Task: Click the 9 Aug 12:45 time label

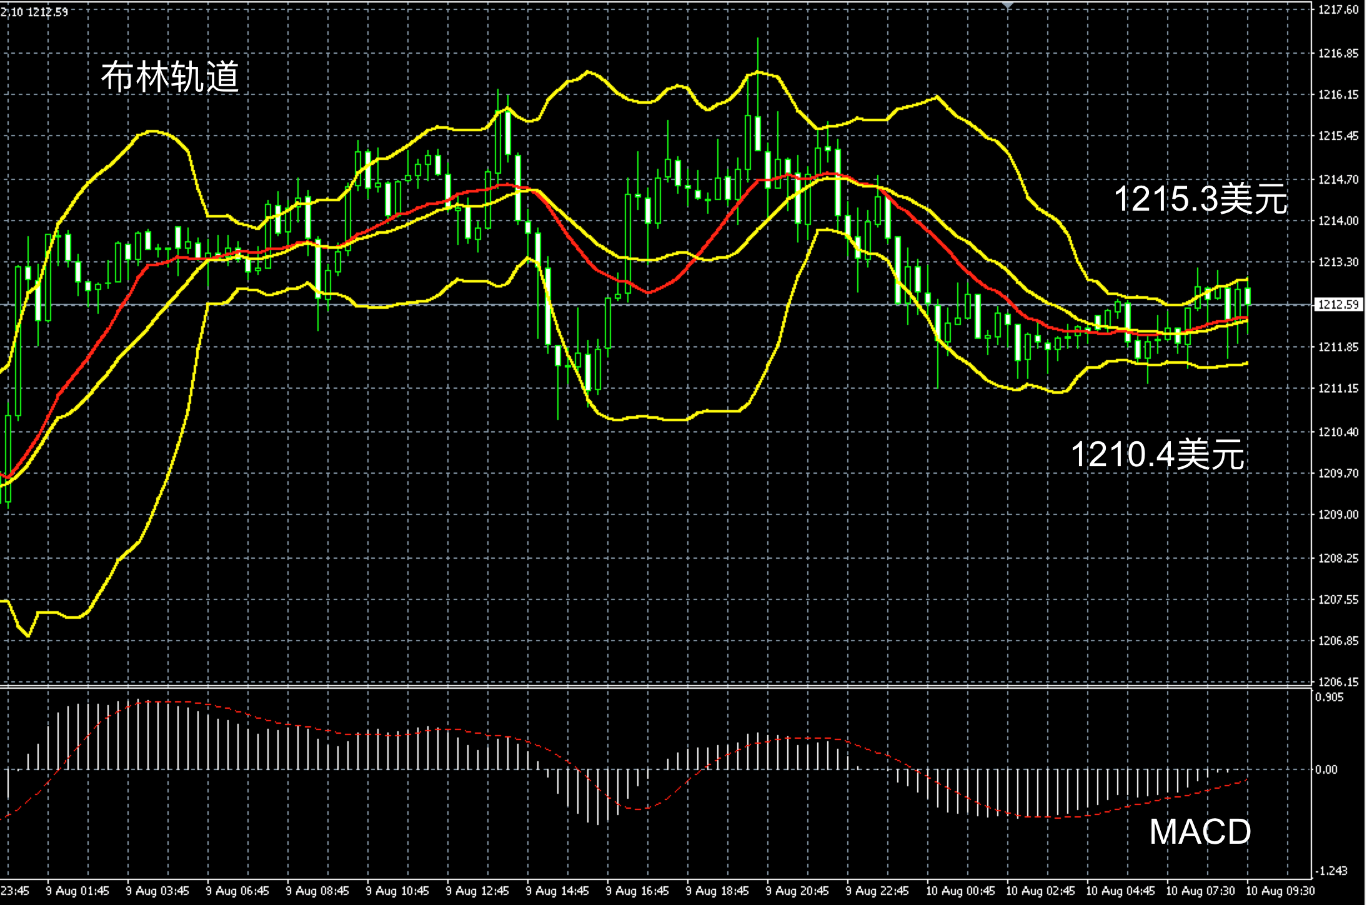Action: point(477,891)
